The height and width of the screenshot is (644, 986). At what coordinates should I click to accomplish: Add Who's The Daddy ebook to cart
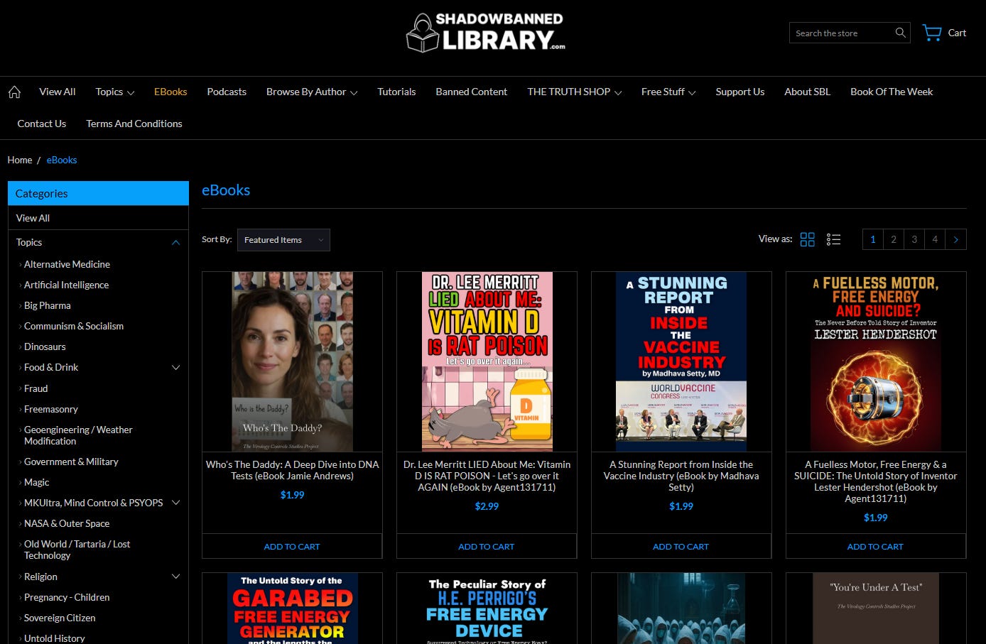[292, 546]
